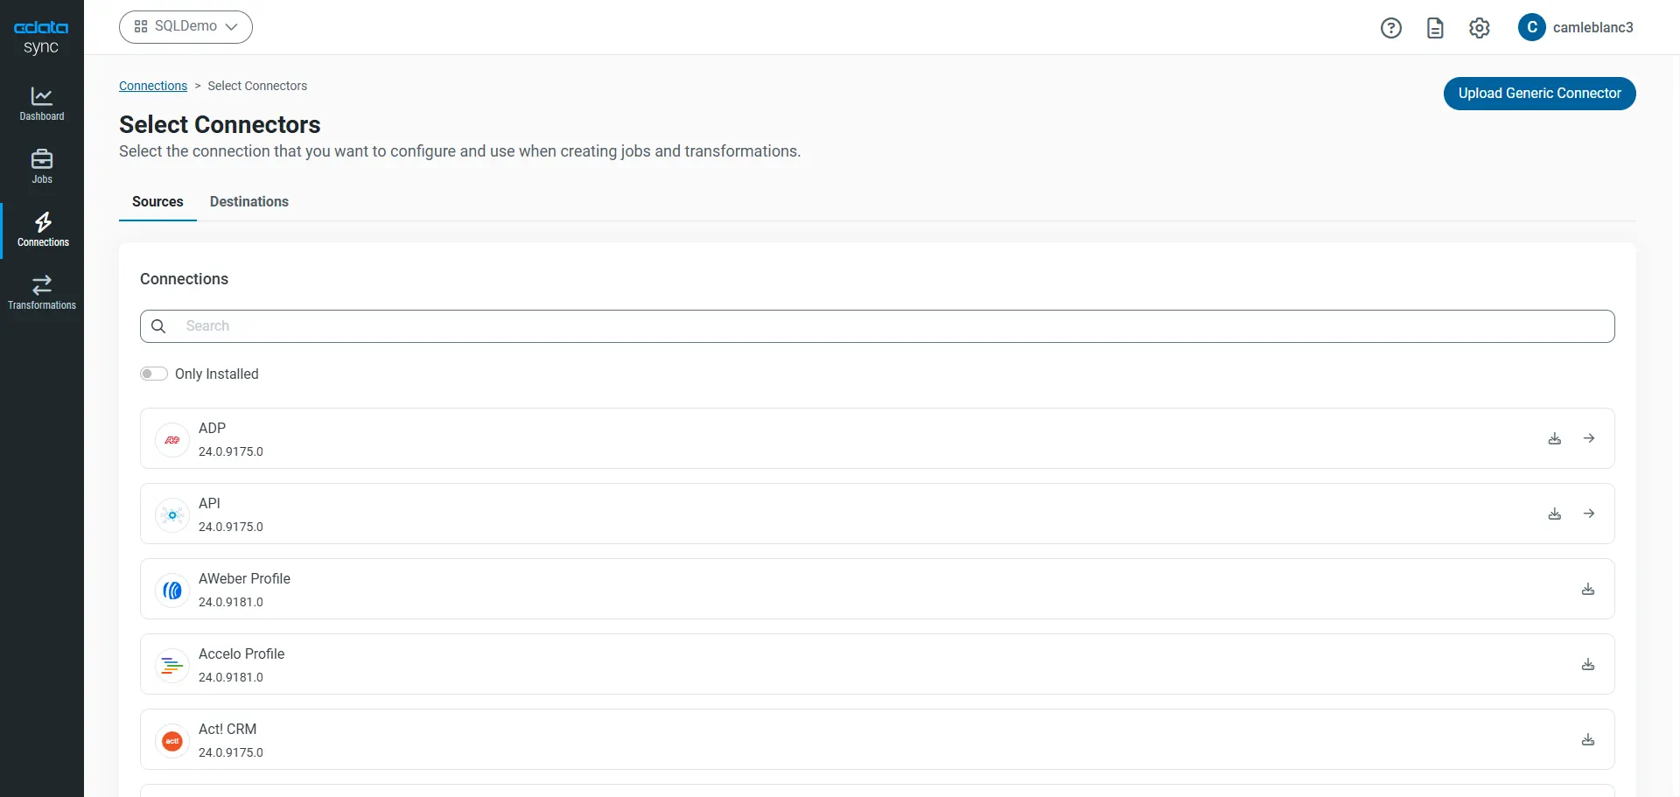Focus the connections Search field
1680x797 pixels.
[x=875, y=326]
